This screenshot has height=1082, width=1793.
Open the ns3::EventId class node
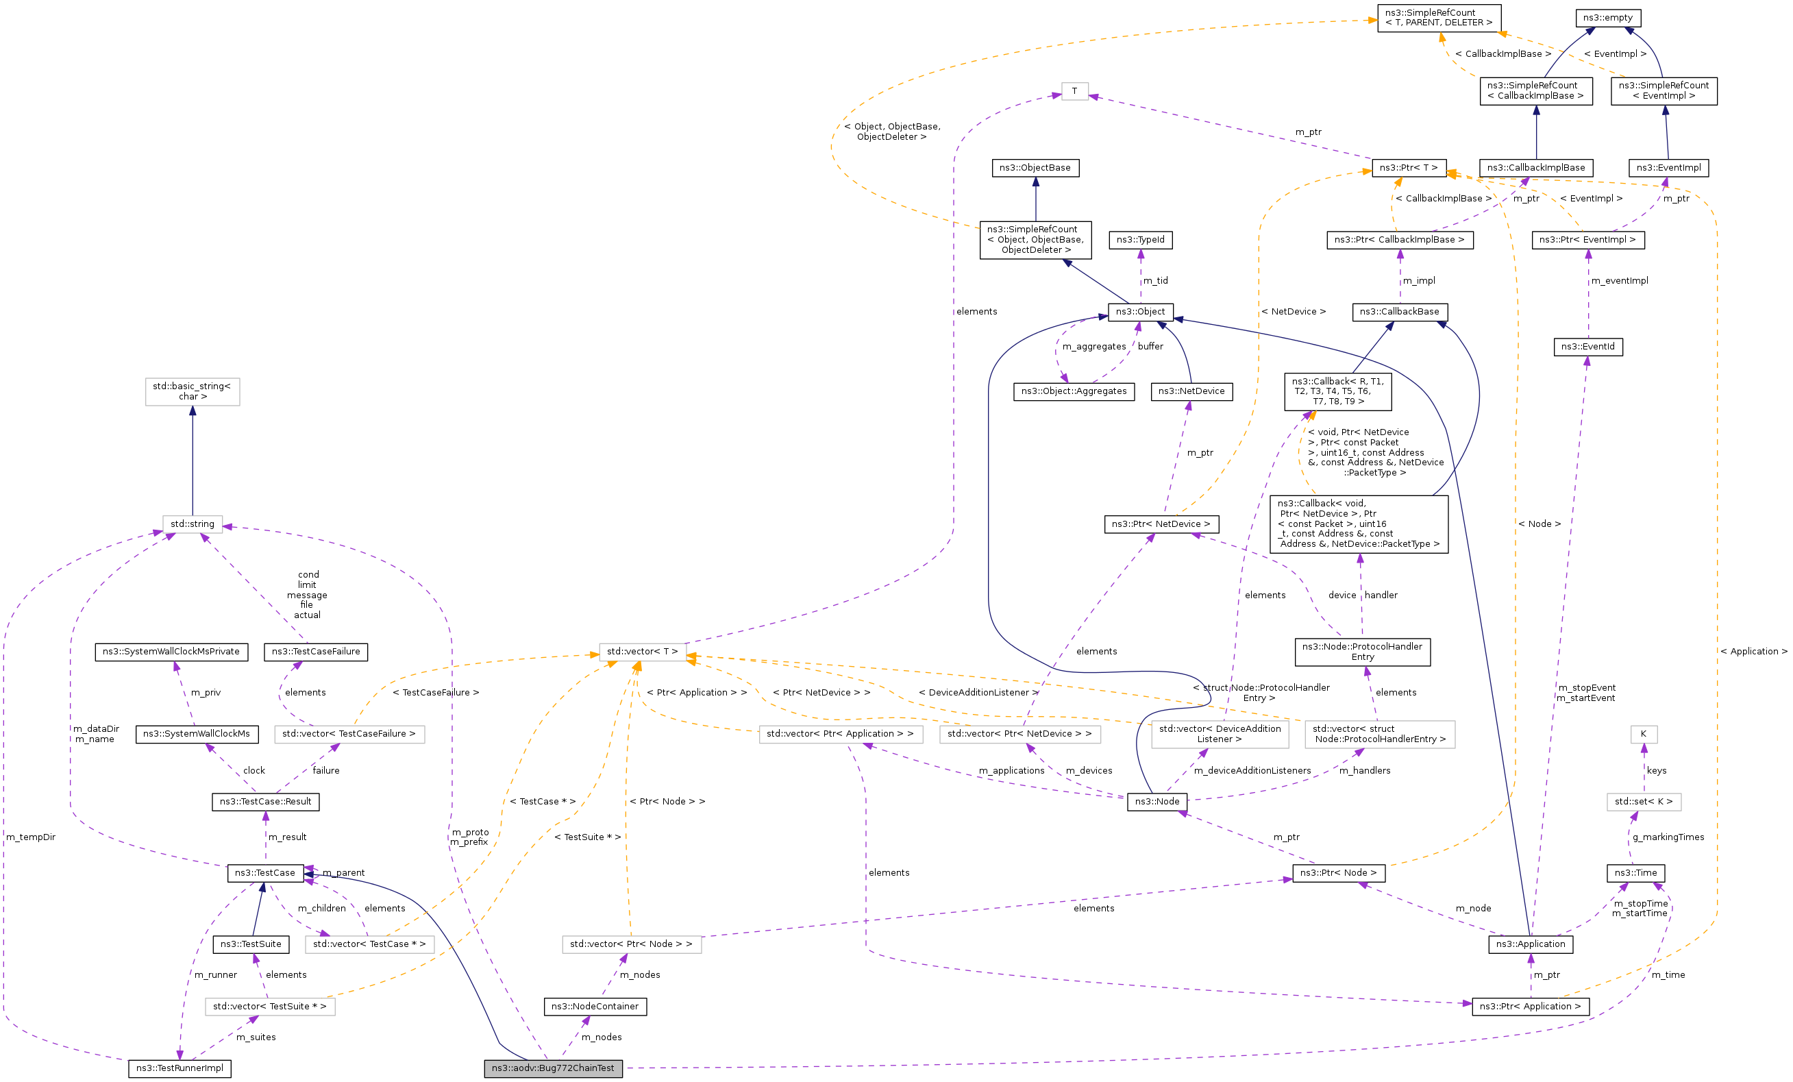[x=1587, y=346]
